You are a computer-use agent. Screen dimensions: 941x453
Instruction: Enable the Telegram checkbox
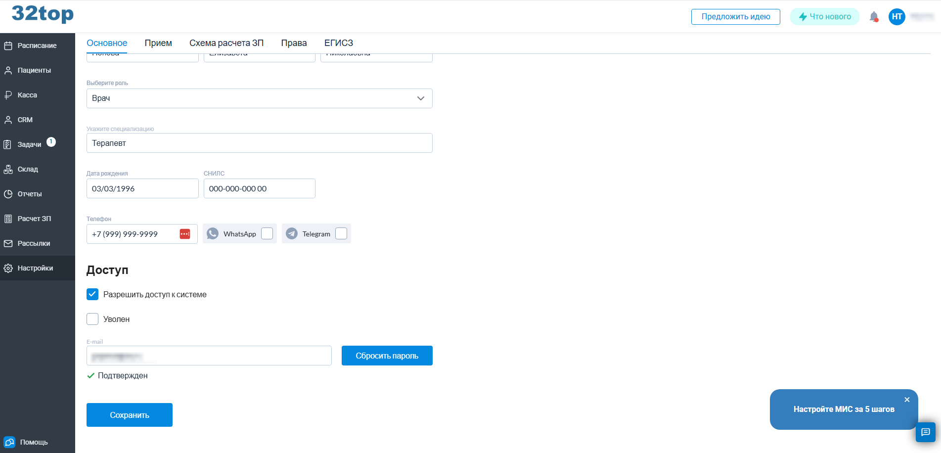pos(341,233)
